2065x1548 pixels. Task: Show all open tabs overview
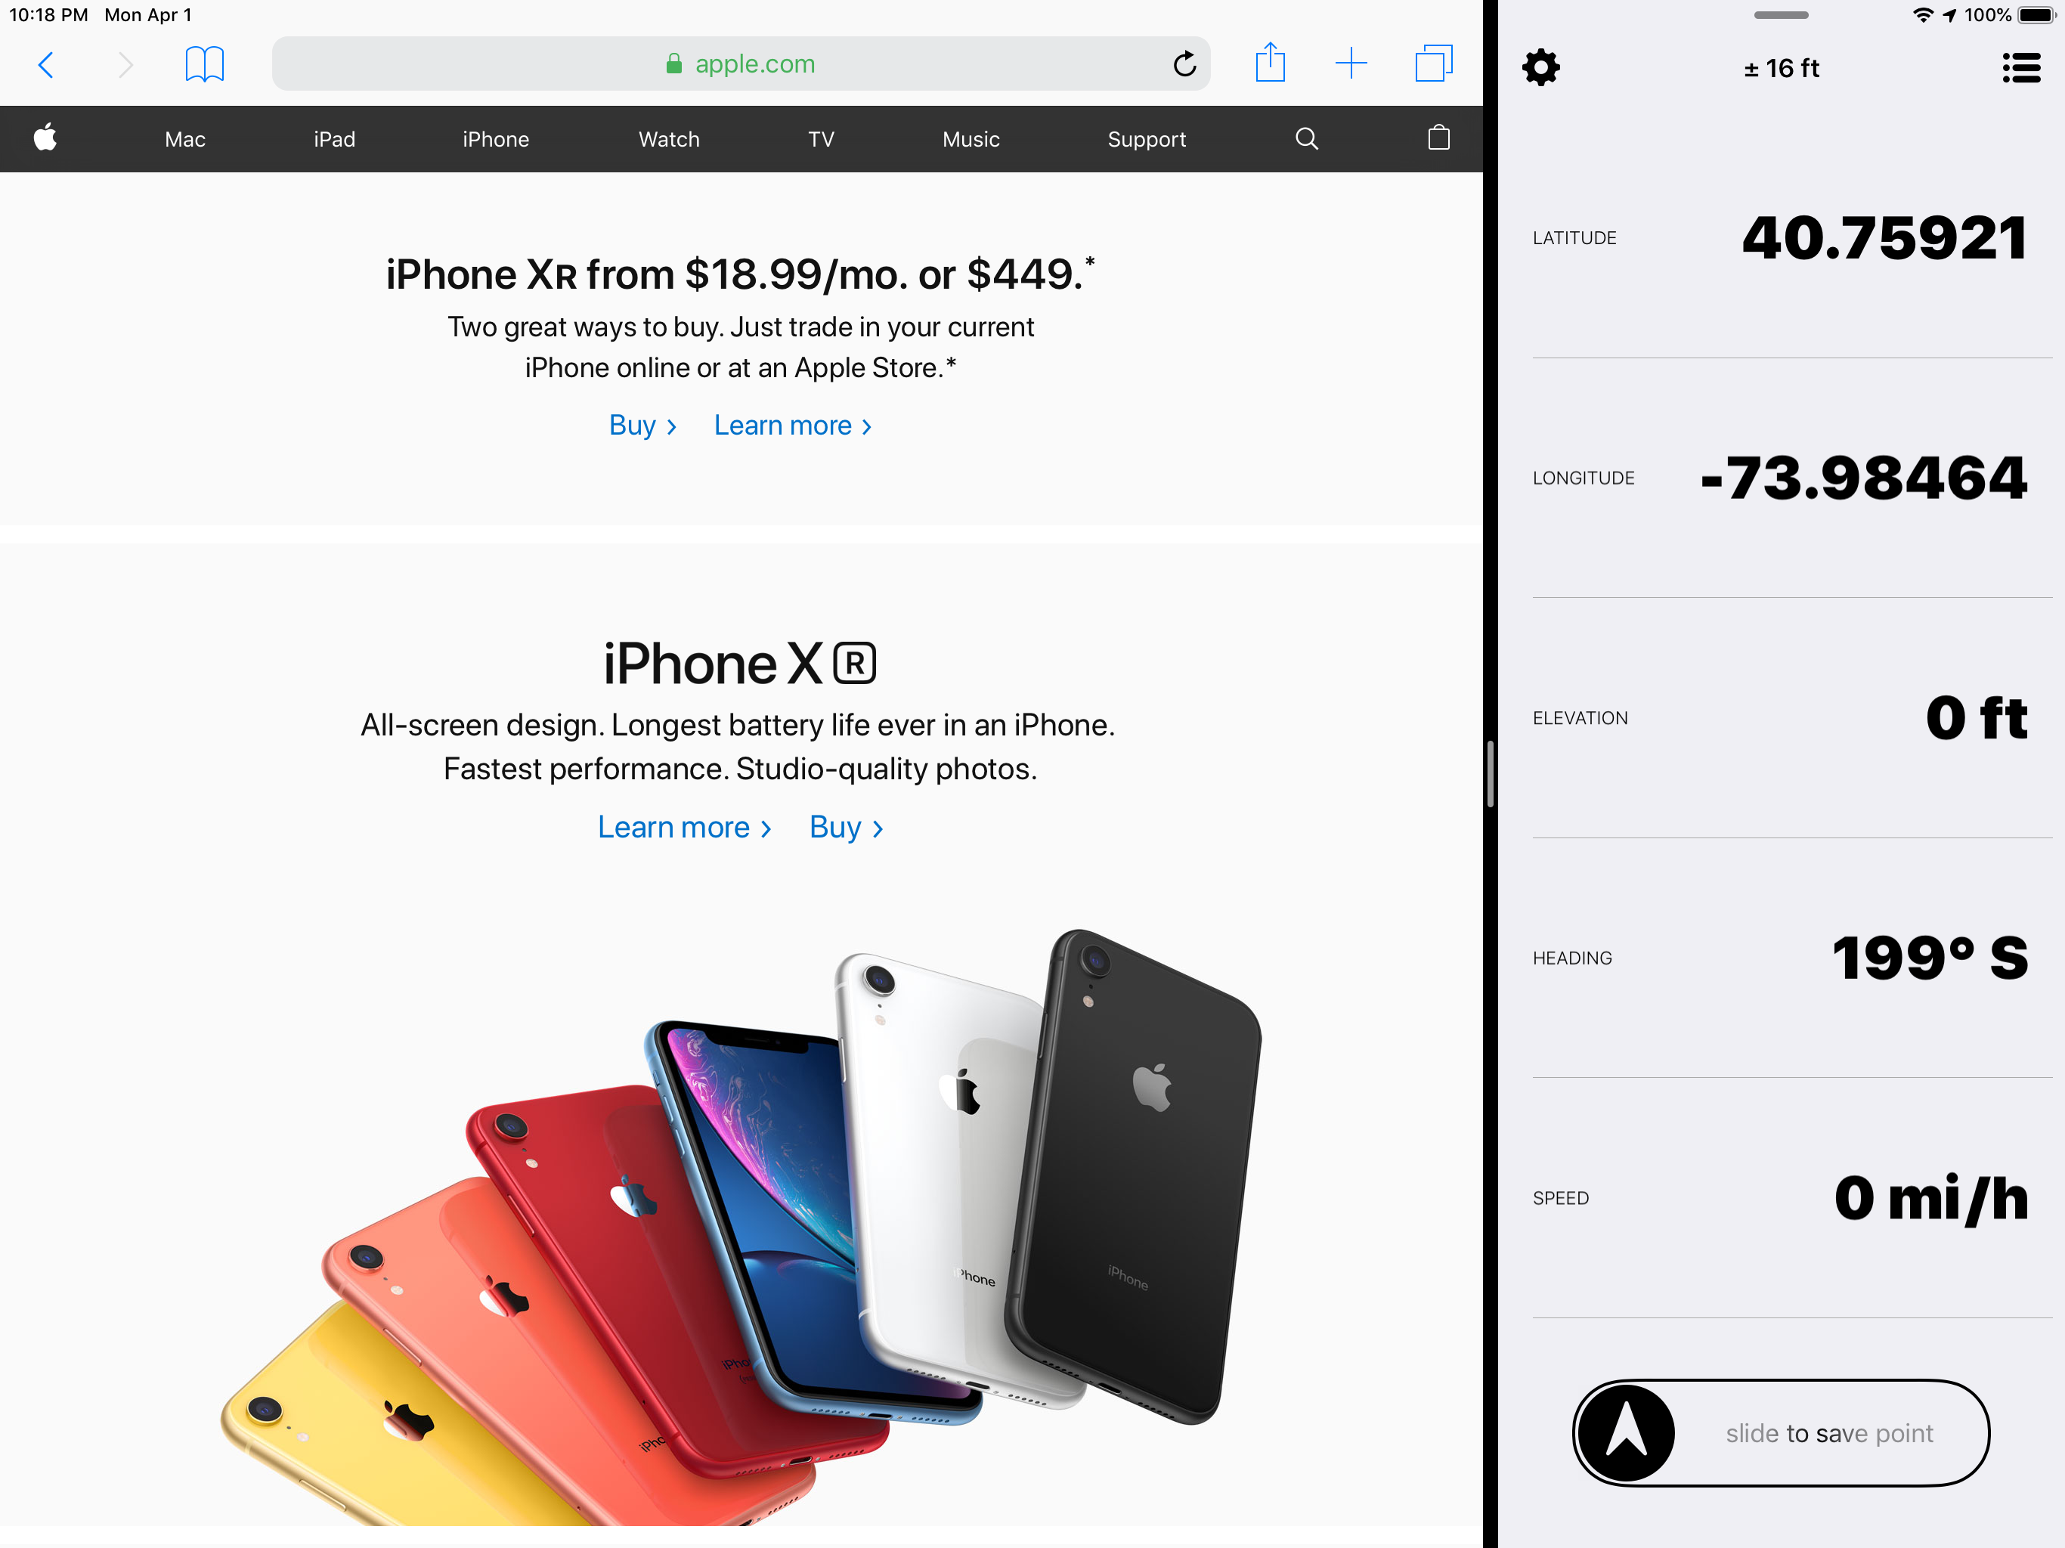1434,63
